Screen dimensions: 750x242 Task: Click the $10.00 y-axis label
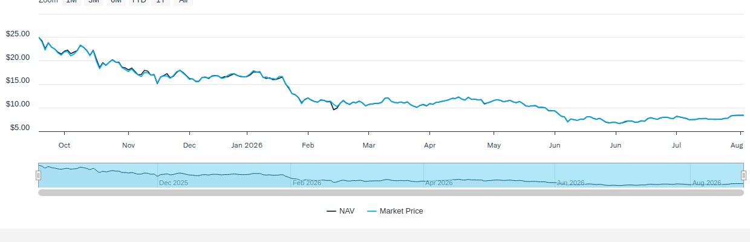click(18, 104)
